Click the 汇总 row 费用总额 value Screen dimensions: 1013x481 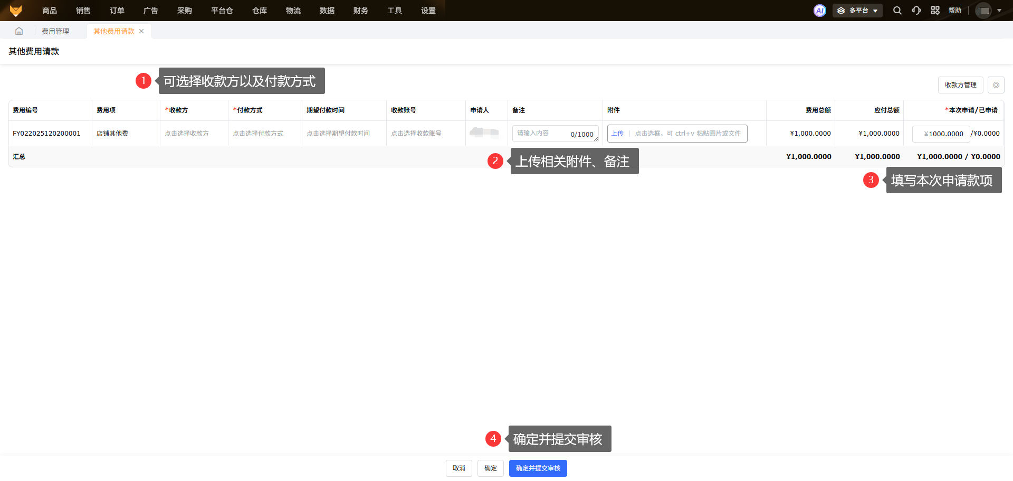click(809, 157)
